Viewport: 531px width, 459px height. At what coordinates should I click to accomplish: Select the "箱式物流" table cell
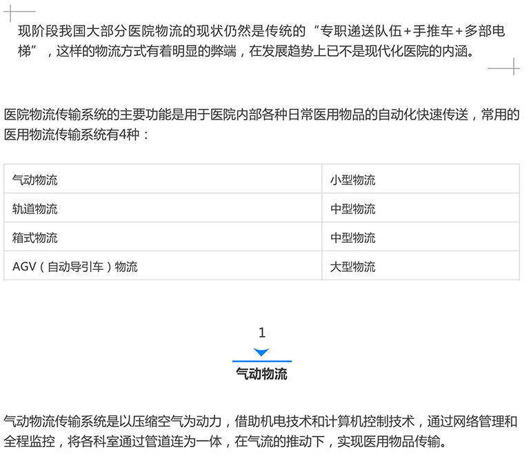(x=163, y=237)
